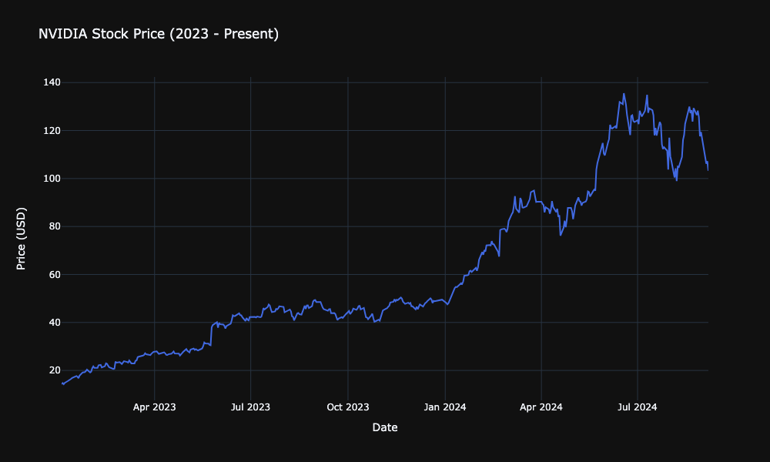Click the 60 y-axis tick label
This screenshot has width=770, height=462.
click(x=55, y=274)
